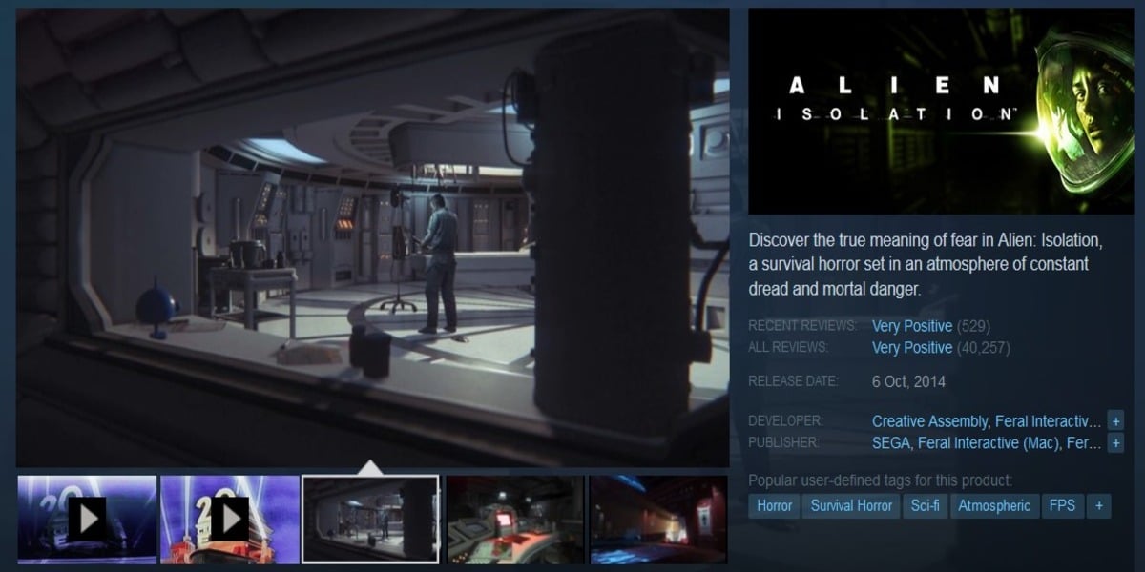Select the Horror tag
1145x572 pixels.
click(x=774, y=506)
